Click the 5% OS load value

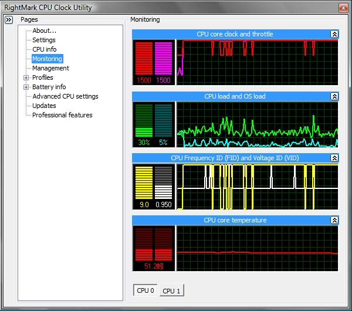(163, 143)
